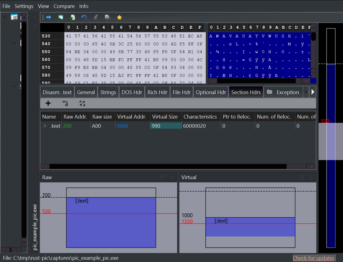Click the sections table horizontal scrollbar
The width and height of the screenshot is (343, 262).
[x=178, y=166]
